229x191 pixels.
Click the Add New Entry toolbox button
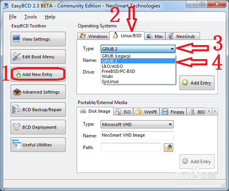pos(38,74)
